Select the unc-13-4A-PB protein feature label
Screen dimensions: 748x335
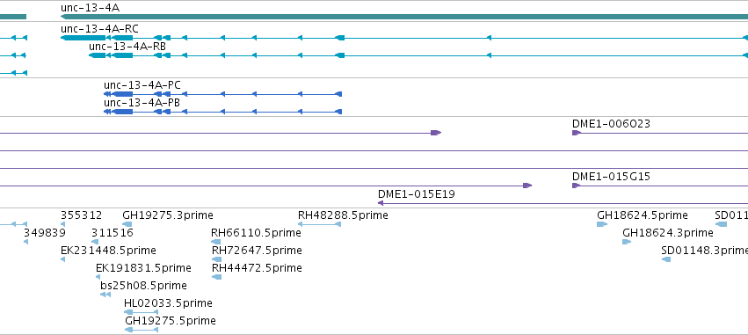[142, 103]
